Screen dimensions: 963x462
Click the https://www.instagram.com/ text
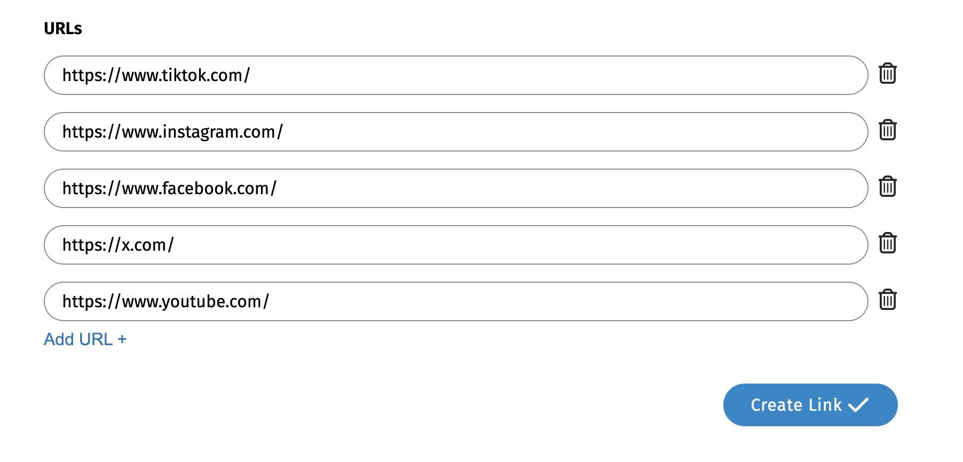pyautogui.click(x=172, y=132)
